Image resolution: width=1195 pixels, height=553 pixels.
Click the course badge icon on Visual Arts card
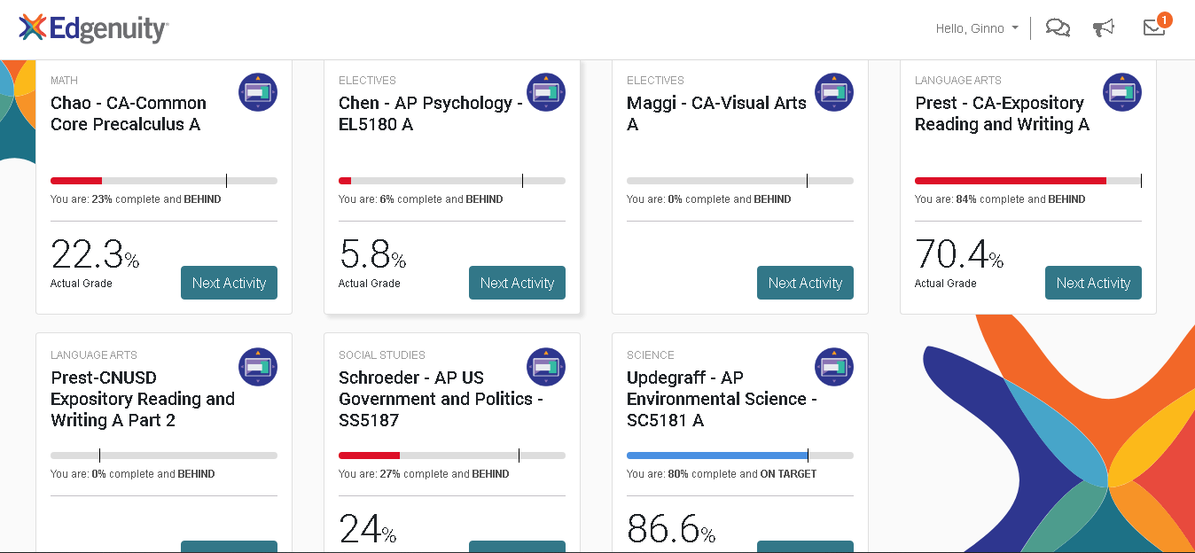click(834, 92)
